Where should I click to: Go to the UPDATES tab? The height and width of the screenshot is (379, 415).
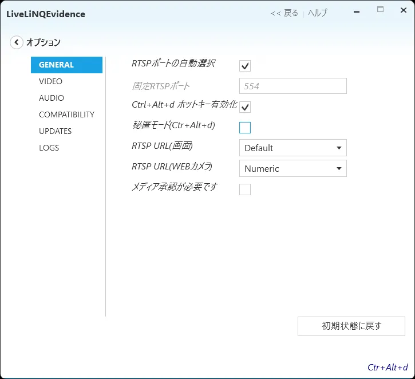(56, 131)
